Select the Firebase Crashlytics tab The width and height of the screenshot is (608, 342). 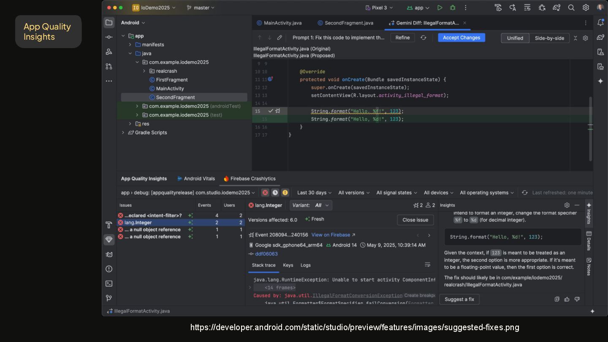249,179
